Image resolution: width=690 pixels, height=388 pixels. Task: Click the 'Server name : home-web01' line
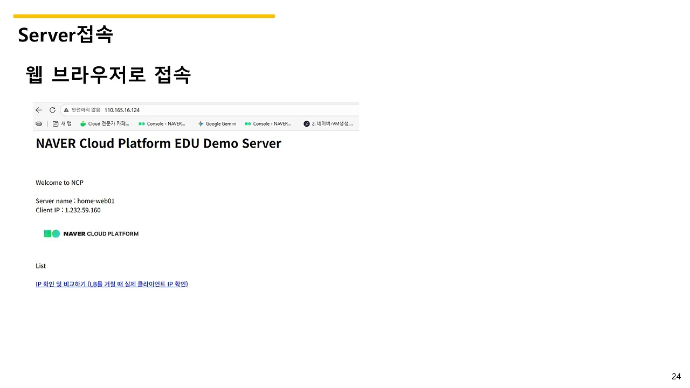click(x=75, y=201)
